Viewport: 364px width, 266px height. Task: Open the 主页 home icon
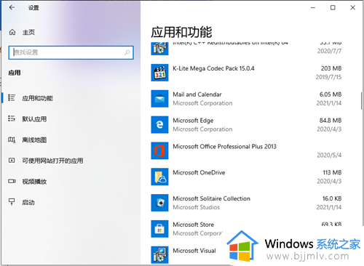(12, 32)
